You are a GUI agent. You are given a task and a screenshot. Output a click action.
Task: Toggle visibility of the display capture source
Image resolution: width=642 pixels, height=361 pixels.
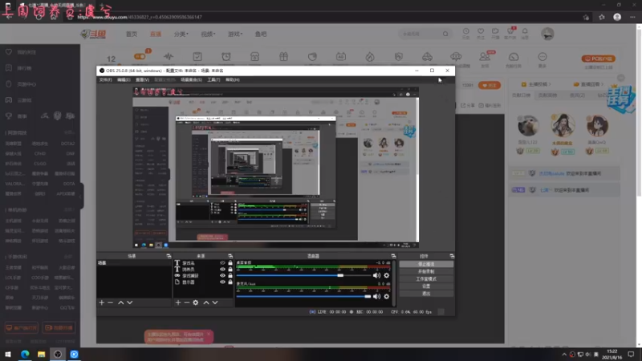[x=222, y=282]
